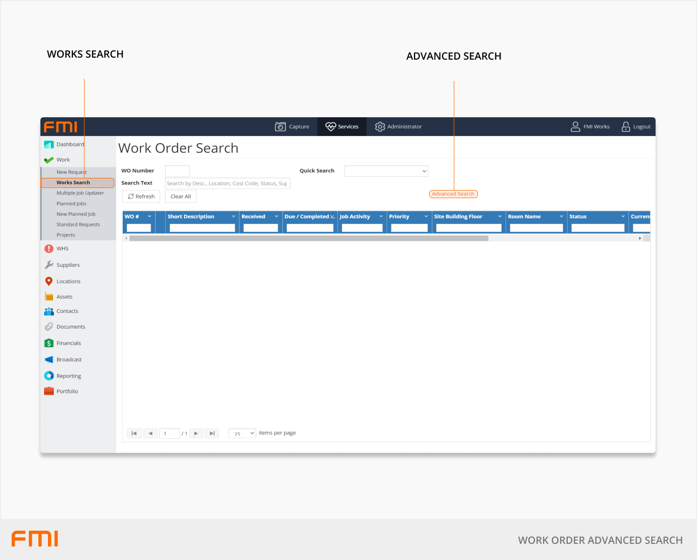Image resolution: width=697 pixels, height=560 pixels.
Task: Open the Financials dollar icon
Action: 49,343
